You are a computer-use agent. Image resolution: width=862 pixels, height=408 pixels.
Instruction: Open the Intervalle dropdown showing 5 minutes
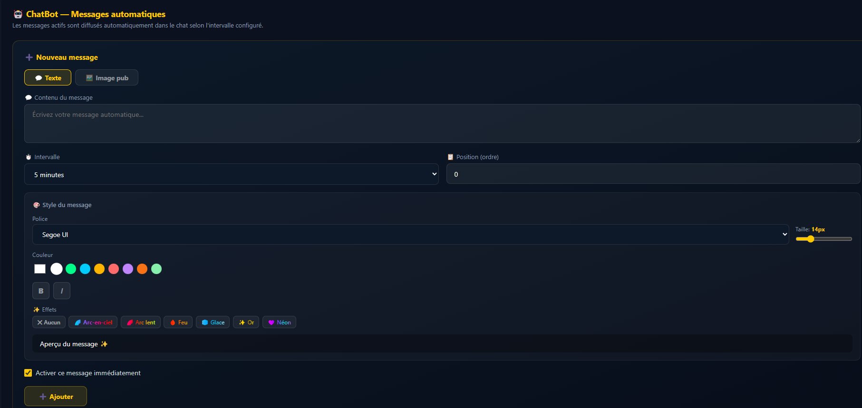pyautogui.click(x=231, y=174)
